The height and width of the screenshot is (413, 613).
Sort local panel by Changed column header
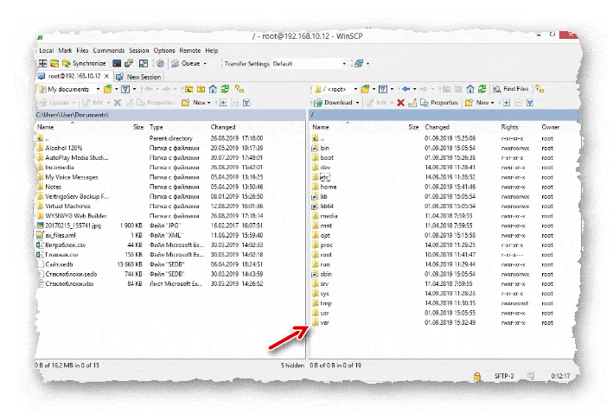point(223,127)
